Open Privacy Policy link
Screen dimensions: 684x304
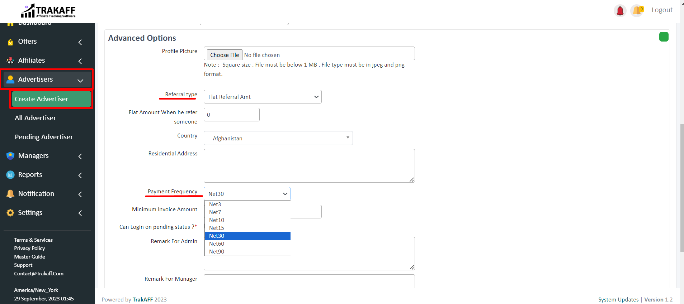click(29, 248)
